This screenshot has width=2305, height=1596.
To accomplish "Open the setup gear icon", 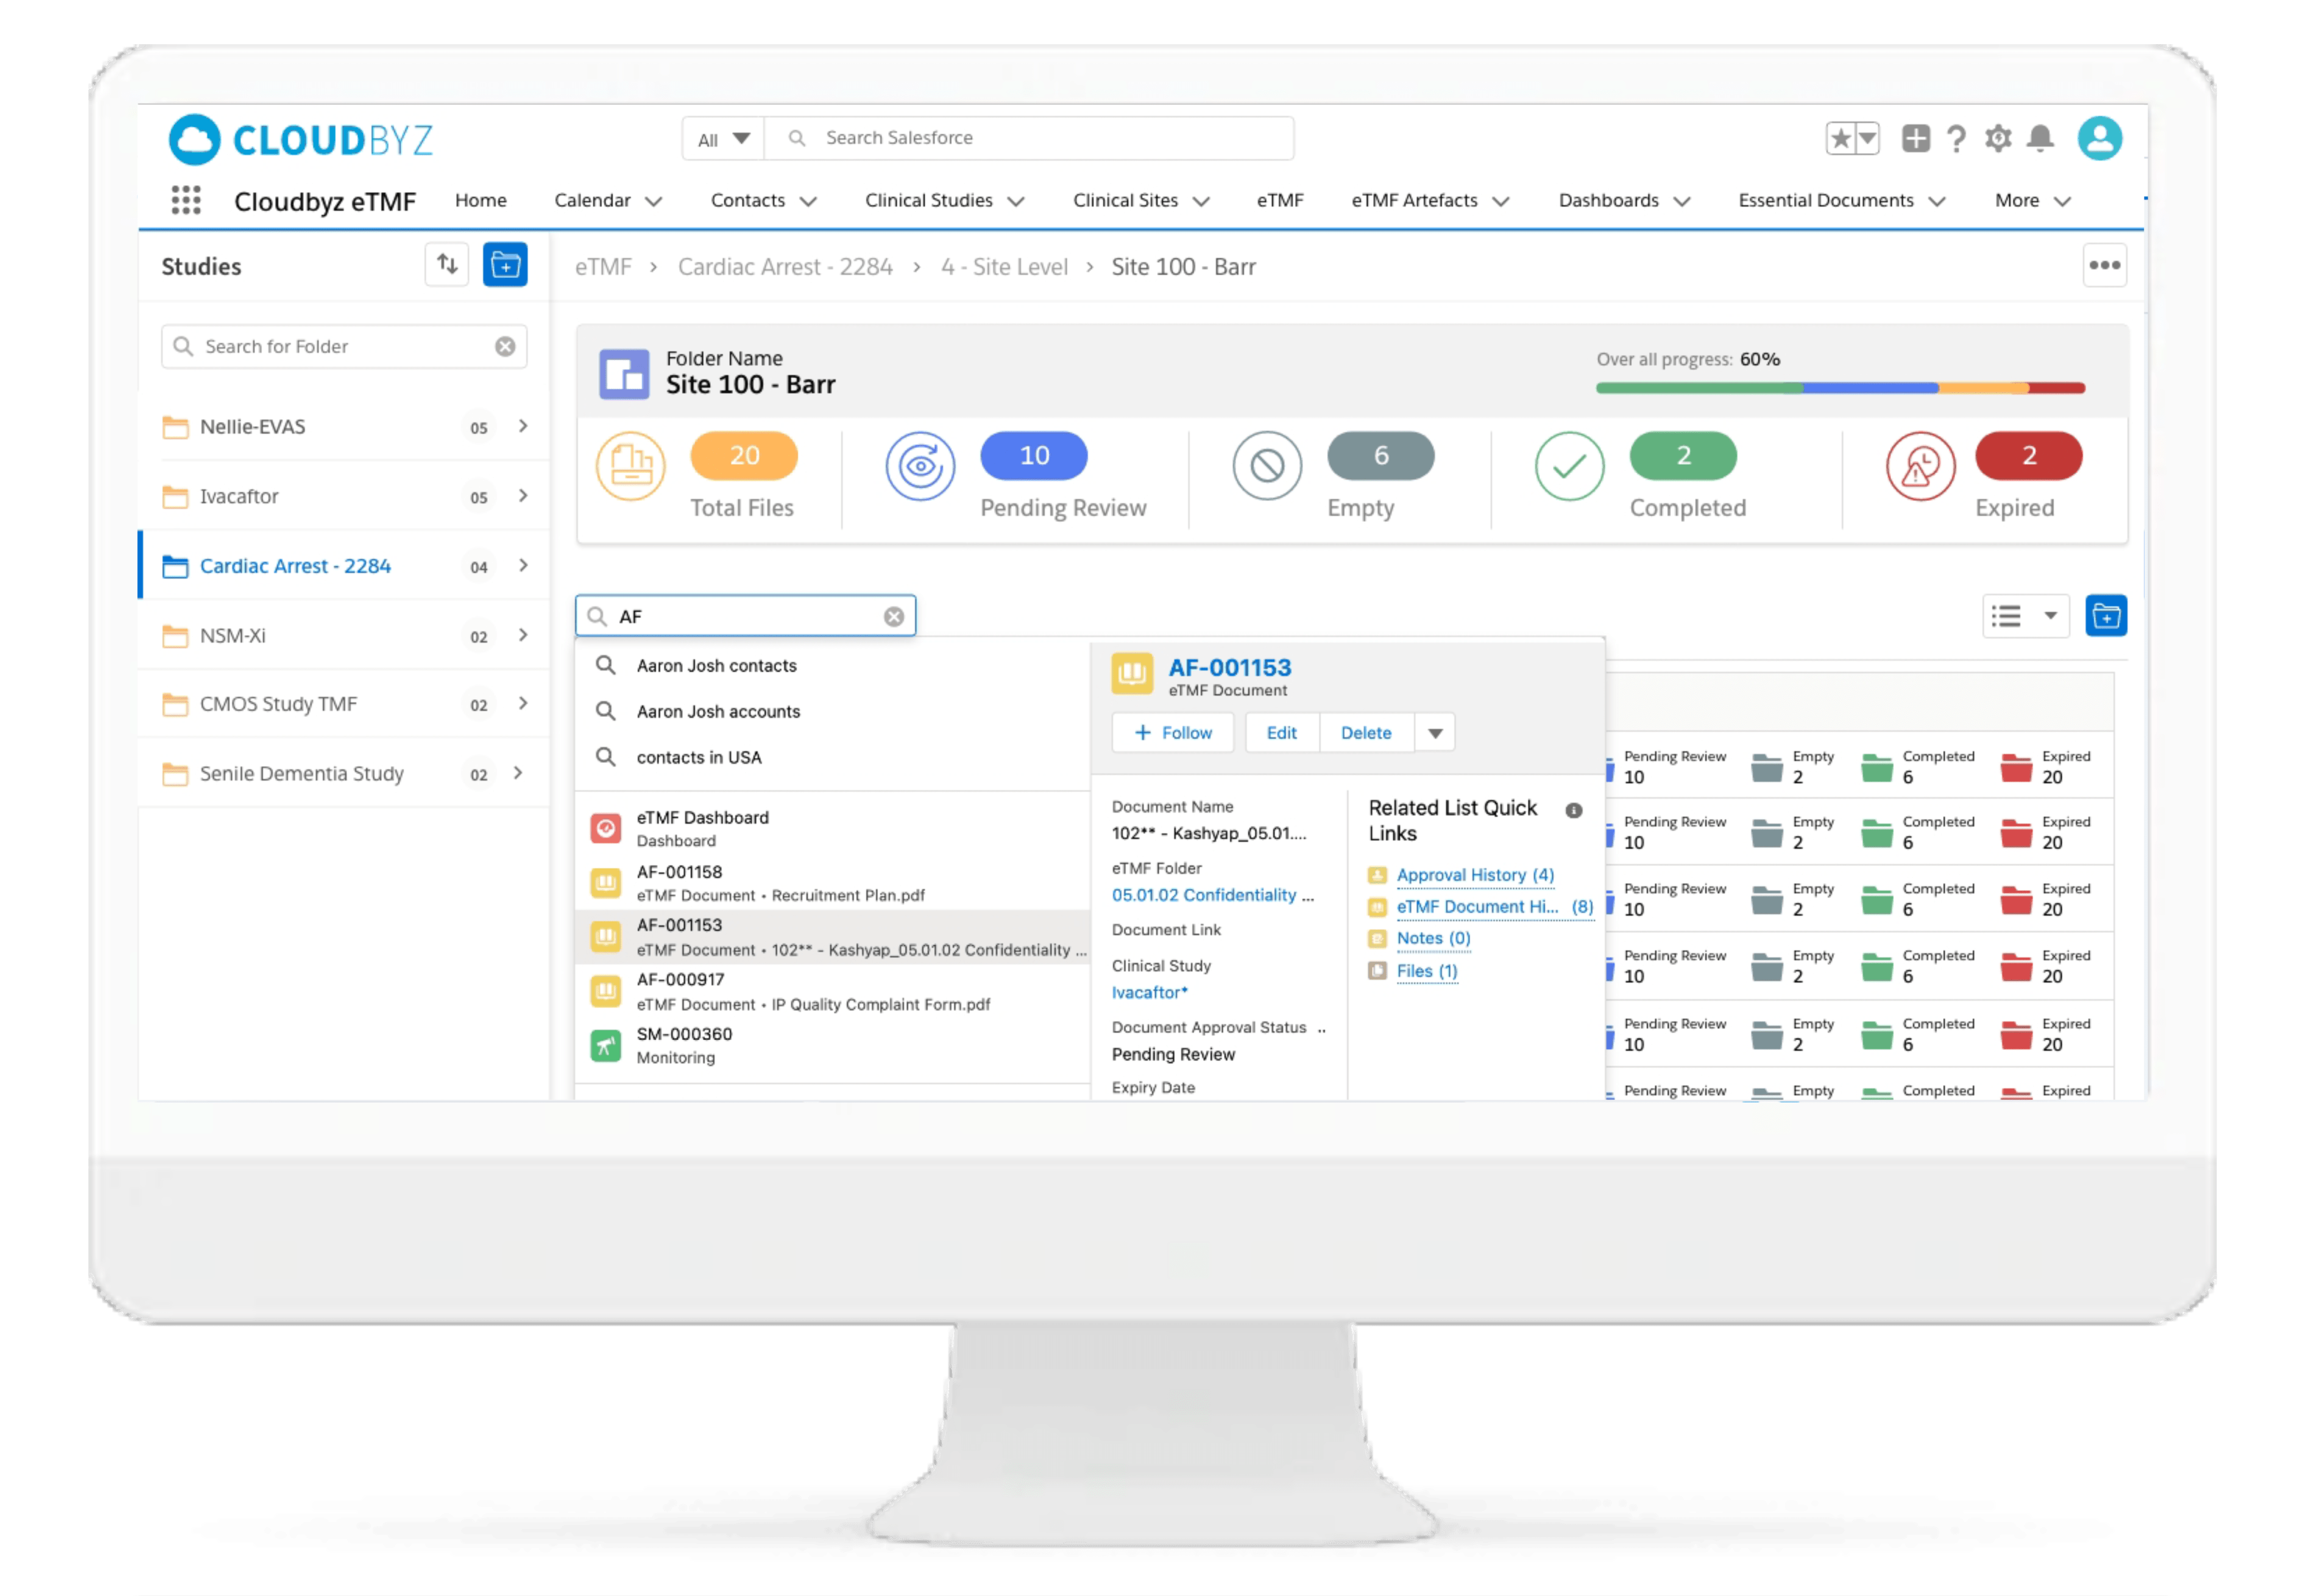I will [1998, 138].
